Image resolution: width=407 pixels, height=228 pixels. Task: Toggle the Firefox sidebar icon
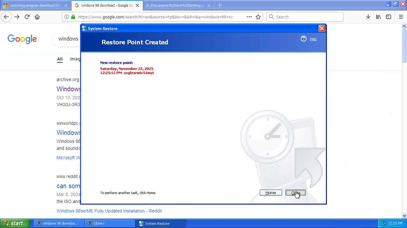389,17
